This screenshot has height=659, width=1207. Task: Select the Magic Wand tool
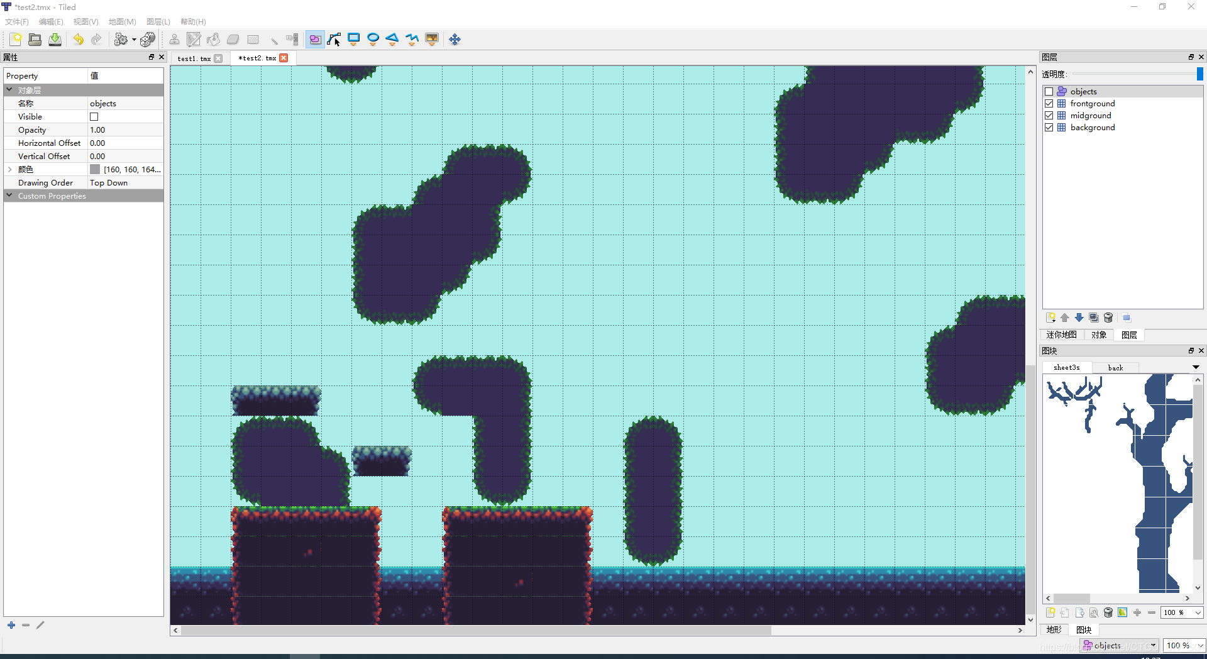click(x=272, y=40)
